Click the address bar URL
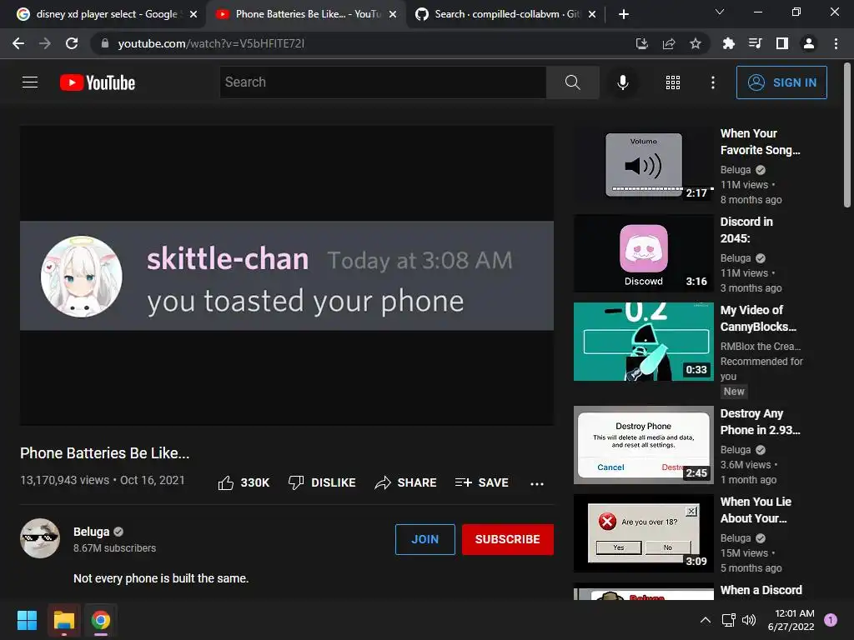854x640 pixels. pos(211,43)
